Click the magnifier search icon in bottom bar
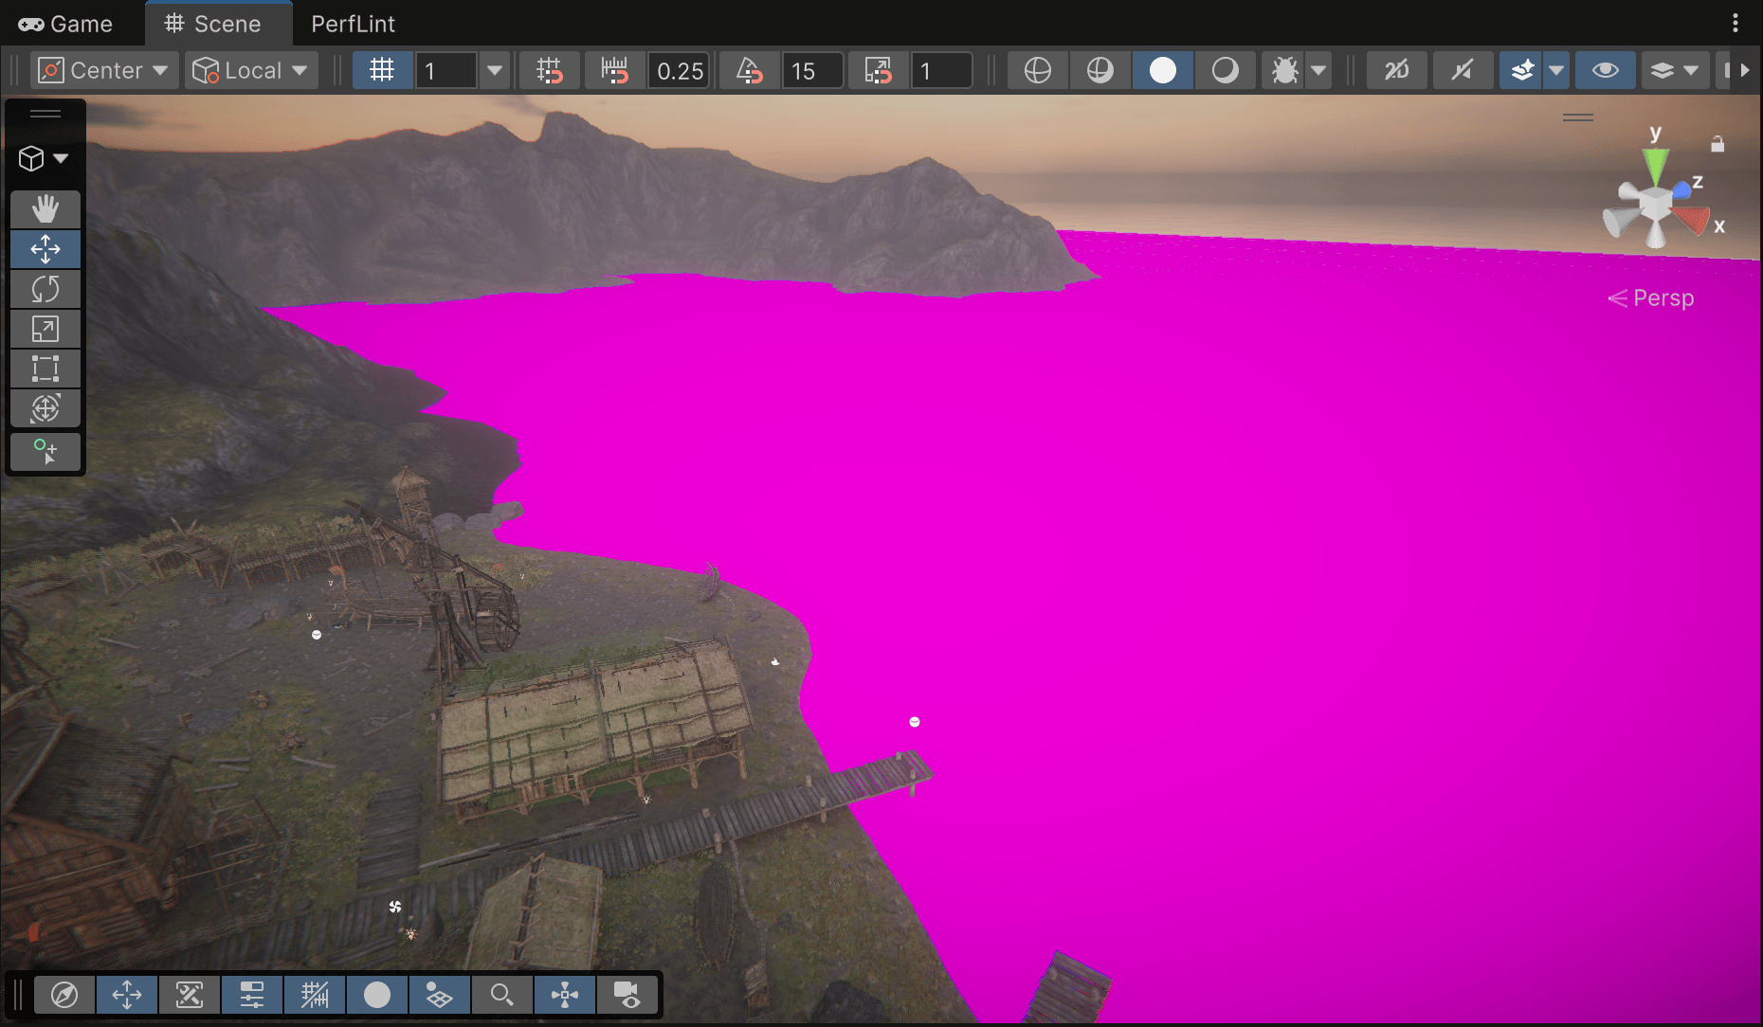The height and width of the screenshot is (1027, 1763). [502, 995]
